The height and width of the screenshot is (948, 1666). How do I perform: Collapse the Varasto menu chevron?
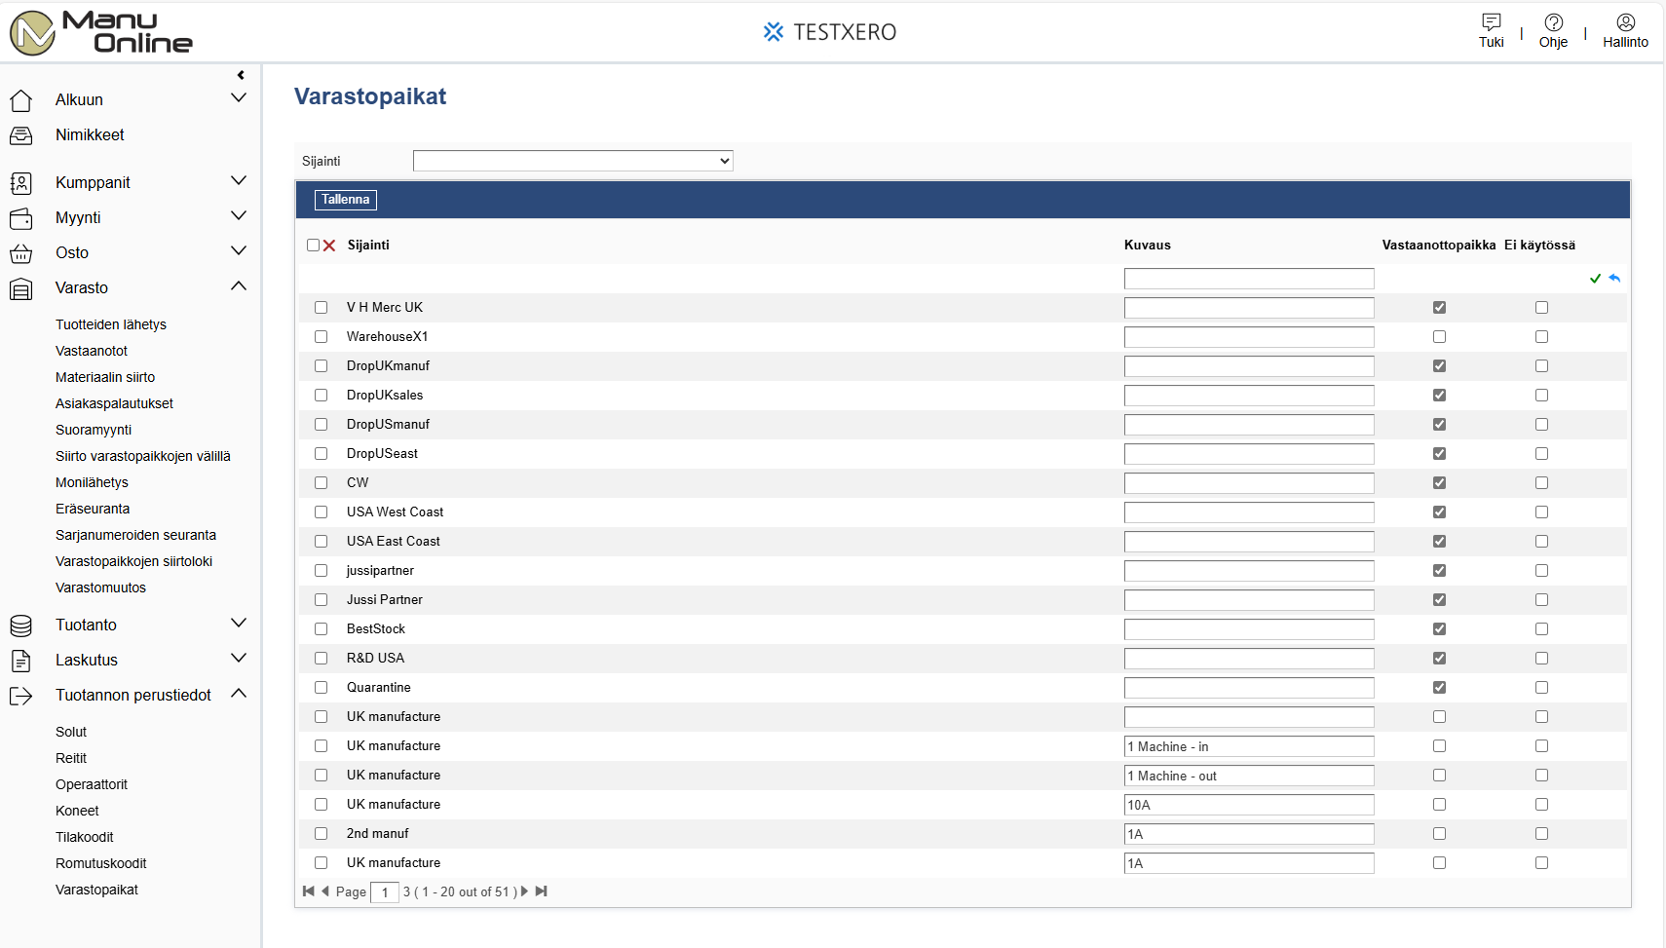click(x=239, y=286)
